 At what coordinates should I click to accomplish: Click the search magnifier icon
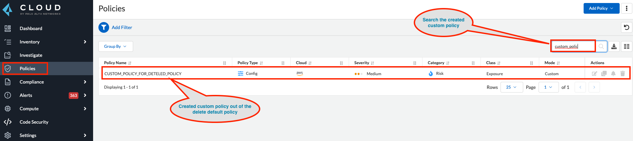click(601, 46)
